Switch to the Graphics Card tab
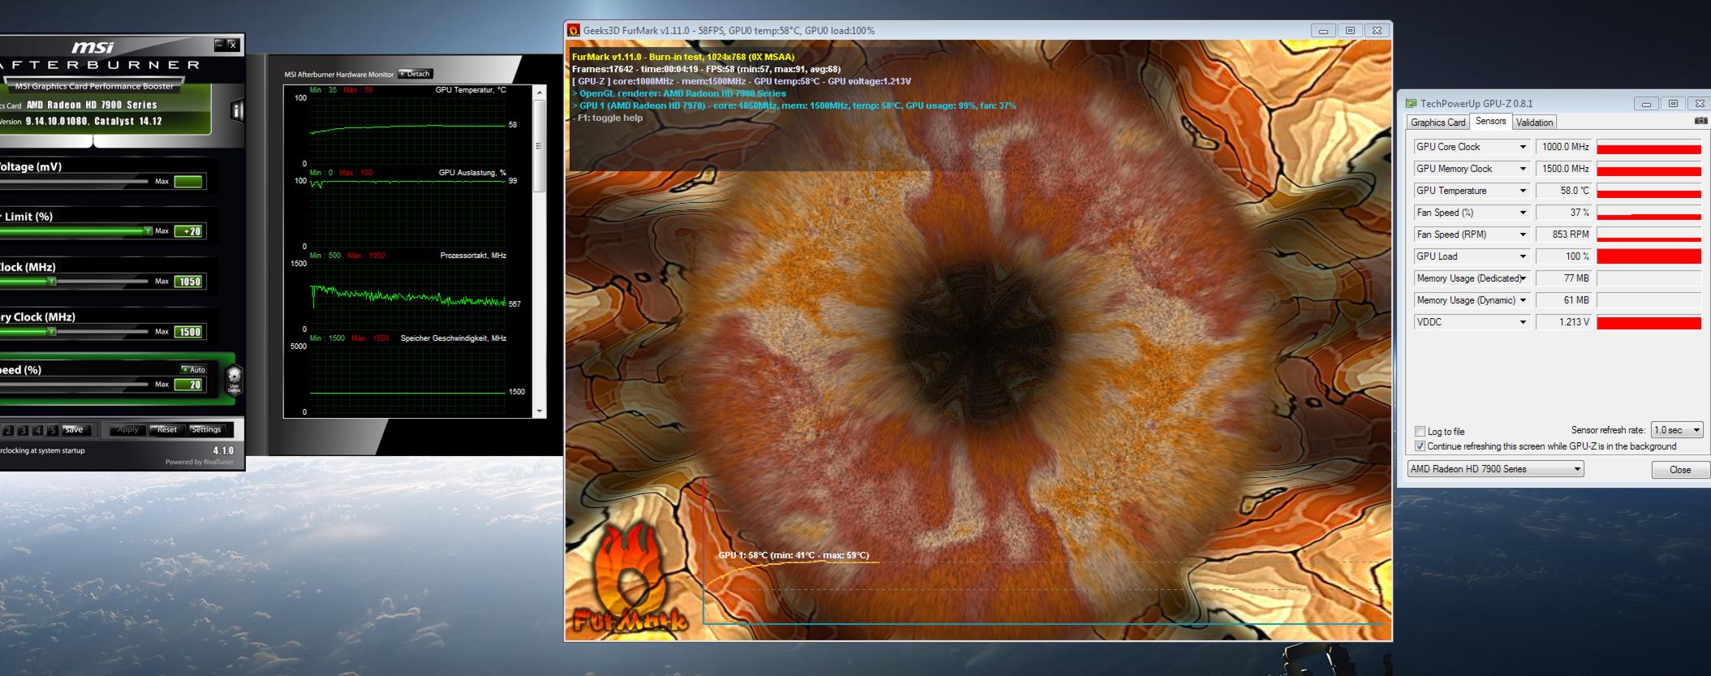The image size is (1711, 676). pos(1438,123)
